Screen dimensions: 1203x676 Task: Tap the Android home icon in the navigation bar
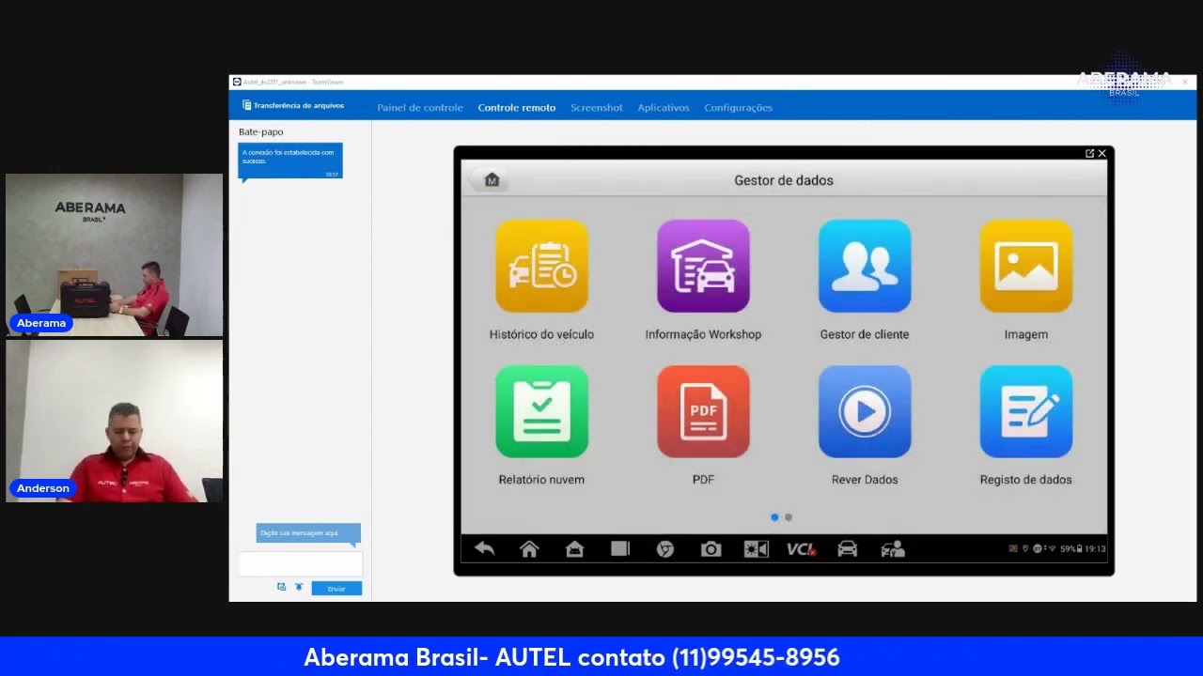tap(574, 549)
